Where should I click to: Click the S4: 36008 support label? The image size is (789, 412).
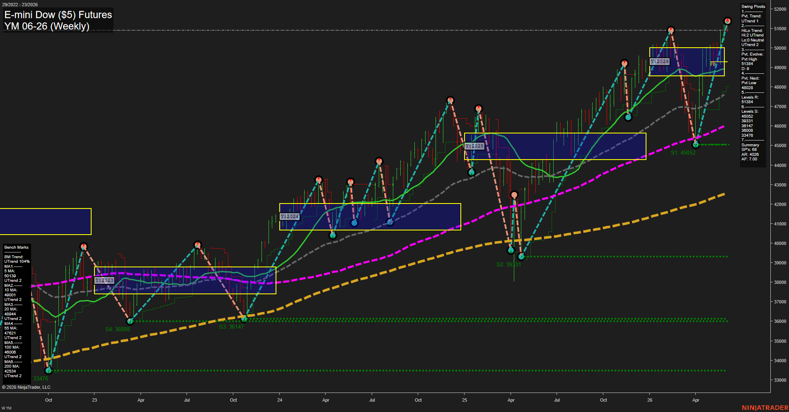pos(117,329)
